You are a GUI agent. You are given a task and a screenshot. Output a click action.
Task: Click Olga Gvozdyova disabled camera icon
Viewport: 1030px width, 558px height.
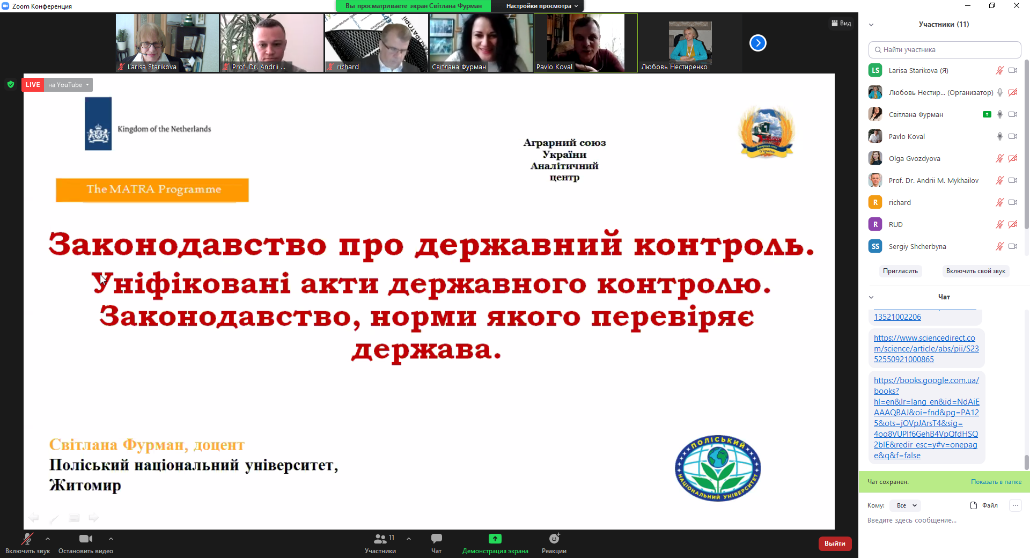tap(1013, 158)
